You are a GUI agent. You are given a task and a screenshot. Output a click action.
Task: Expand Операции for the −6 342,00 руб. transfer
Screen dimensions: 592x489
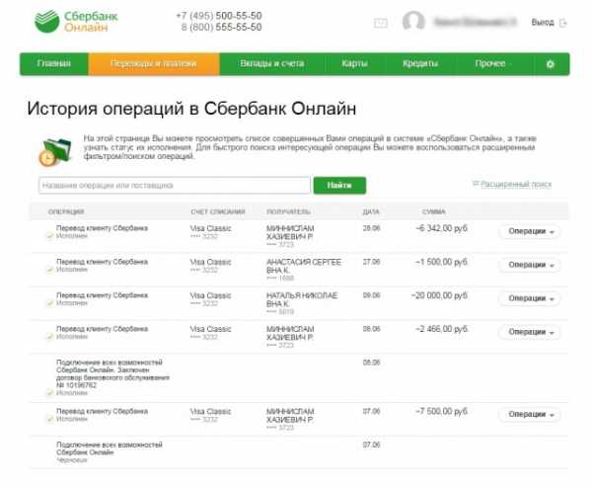point(528,231)
